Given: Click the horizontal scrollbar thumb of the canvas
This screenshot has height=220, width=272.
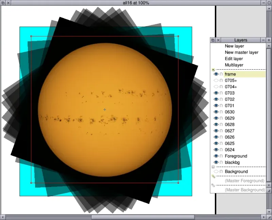Looking at the screenshot, I should [143, 217].
